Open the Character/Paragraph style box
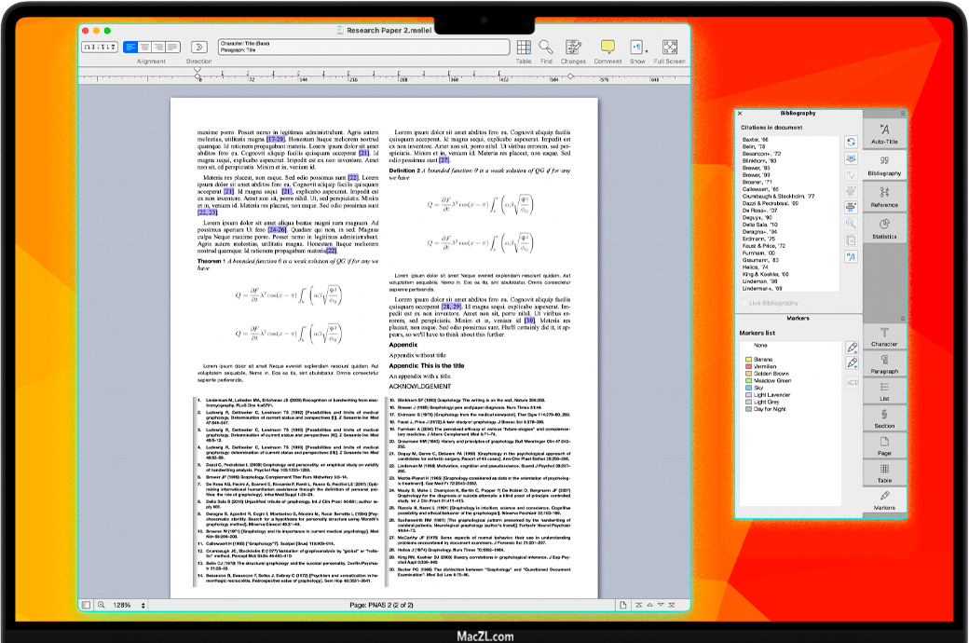This screenshot has height=643, width=969. tap(362, 47)
